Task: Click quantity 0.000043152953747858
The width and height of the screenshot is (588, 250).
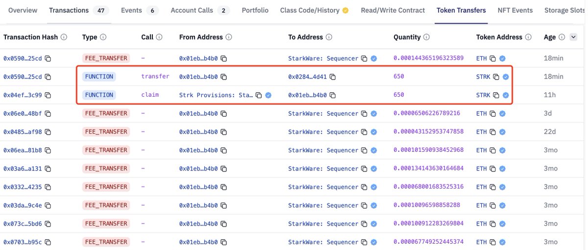Action: [429, 132]
